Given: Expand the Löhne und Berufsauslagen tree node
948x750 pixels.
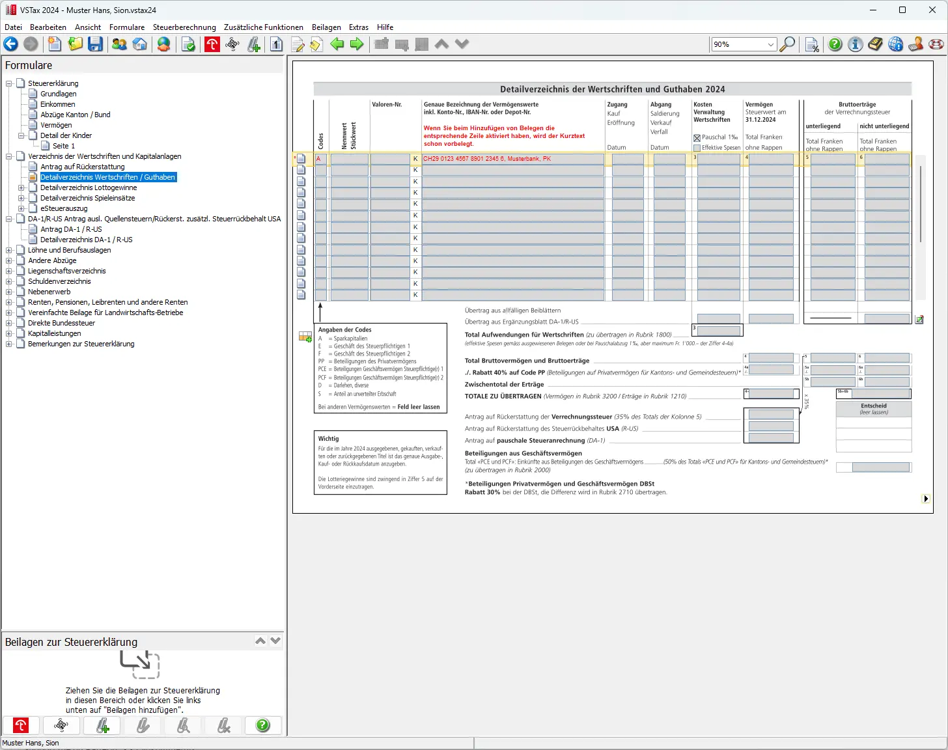Looking at the screenshot, I should pyautogui.click(x=9, y=250).
